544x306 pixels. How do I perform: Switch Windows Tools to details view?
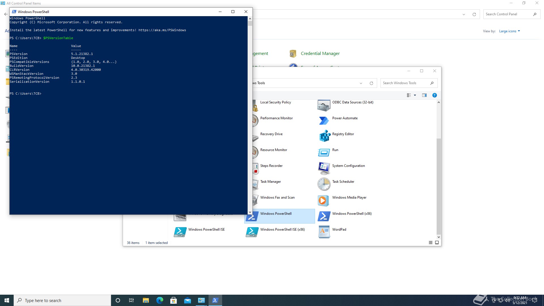430,243
